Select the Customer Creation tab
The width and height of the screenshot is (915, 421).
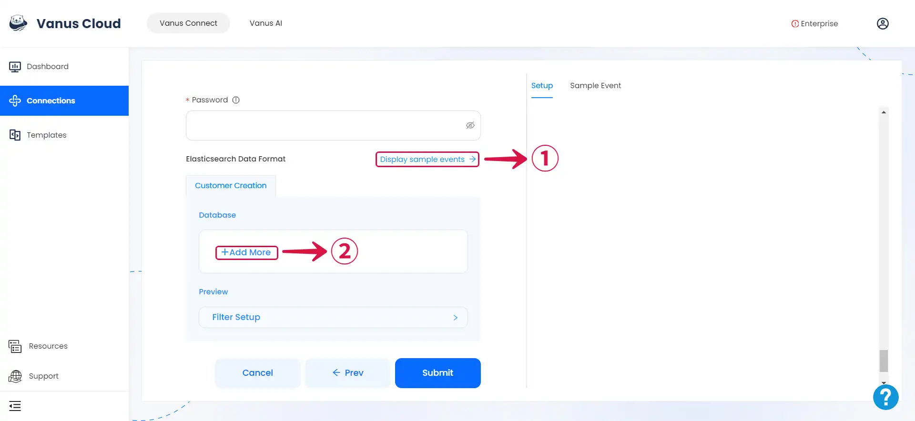(x=231, y=186)
